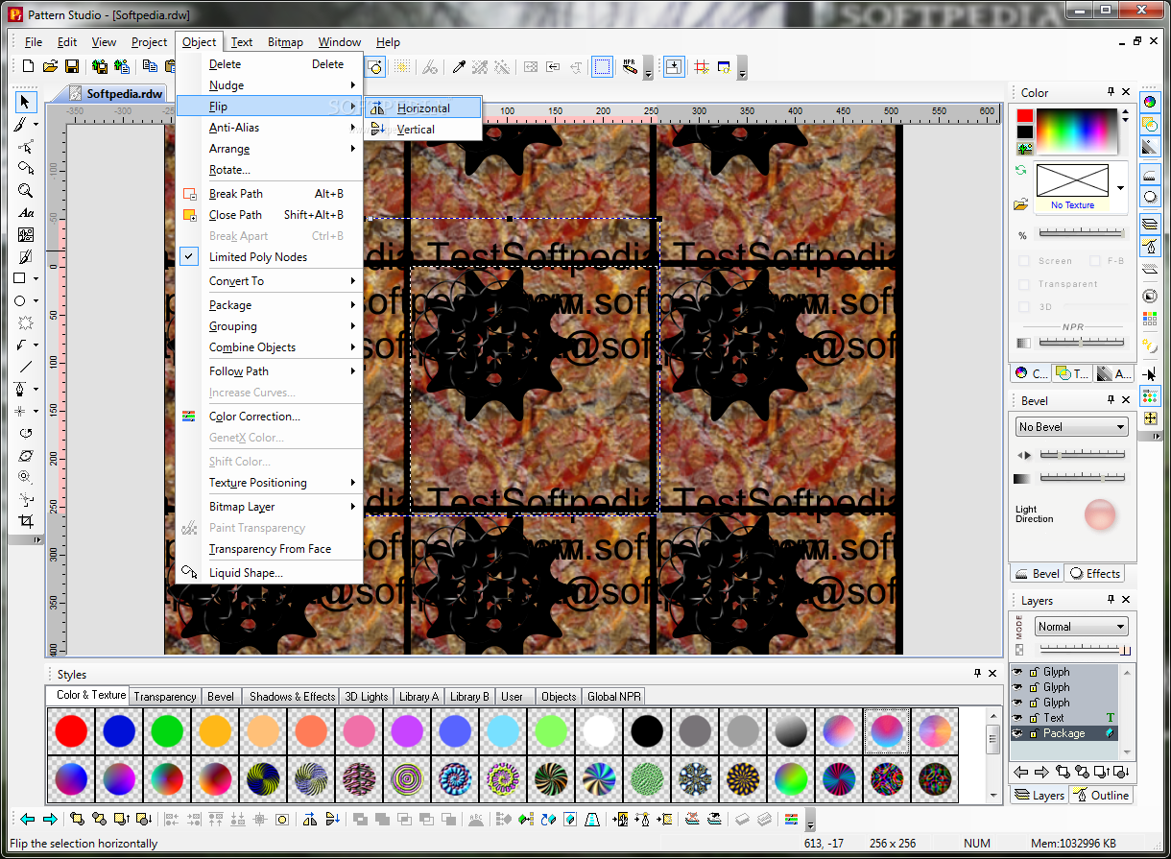Switch to the Library A styles tab
Screen dimensions: 1171x859
[418, 697]
